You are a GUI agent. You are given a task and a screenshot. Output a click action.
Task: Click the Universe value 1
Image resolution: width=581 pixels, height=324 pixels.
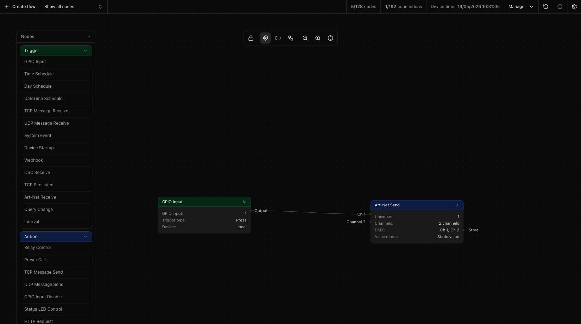coord(458,217)
